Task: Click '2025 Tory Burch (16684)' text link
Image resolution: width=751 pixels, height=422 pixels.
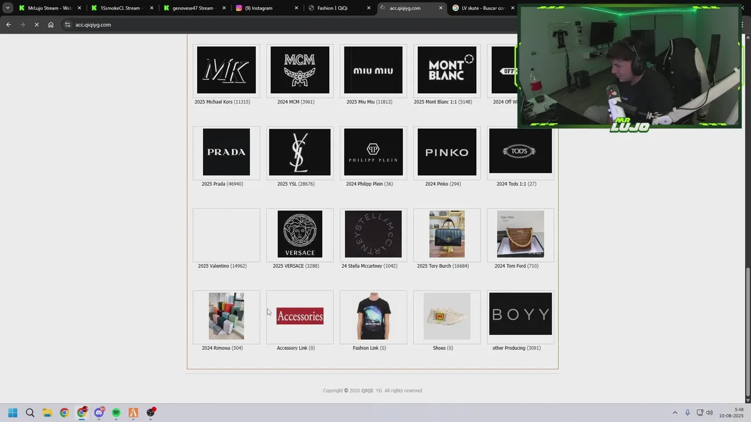Action: click(443, 266)
